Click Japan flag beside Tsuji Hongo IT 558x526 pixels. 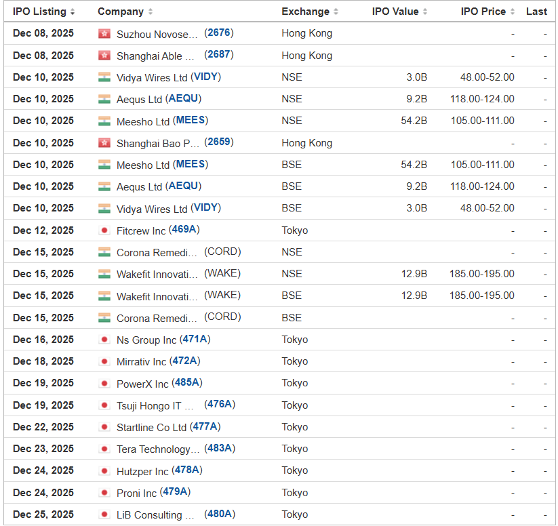104,405
